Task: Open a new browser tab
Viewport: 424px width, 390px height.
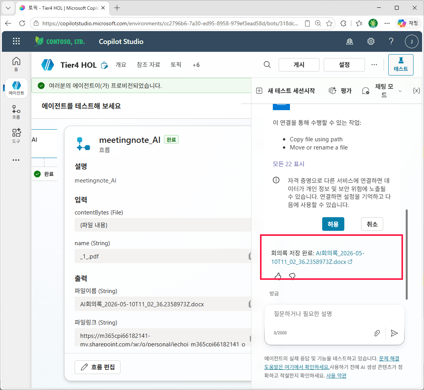Action: [x=117, y=8]
